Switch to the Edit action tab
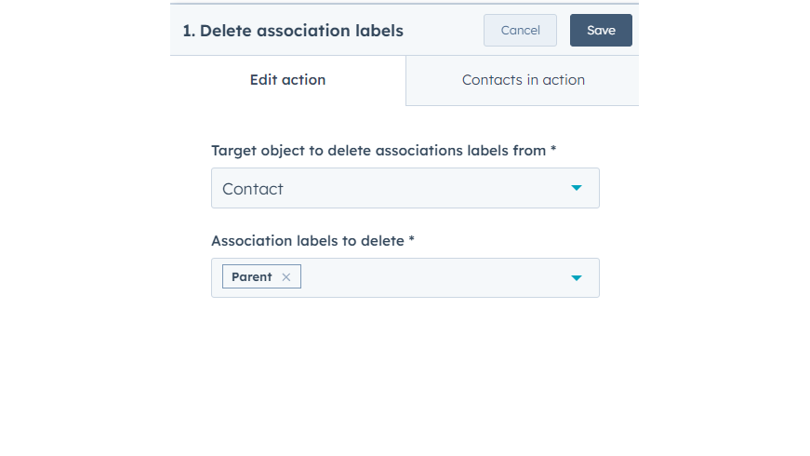The height and width of the screenshot is (456, 810). [287, 80]
